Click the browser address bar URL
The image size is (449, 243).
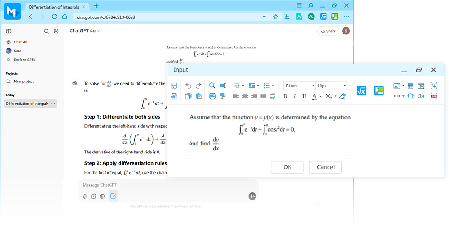coord(106,17)
